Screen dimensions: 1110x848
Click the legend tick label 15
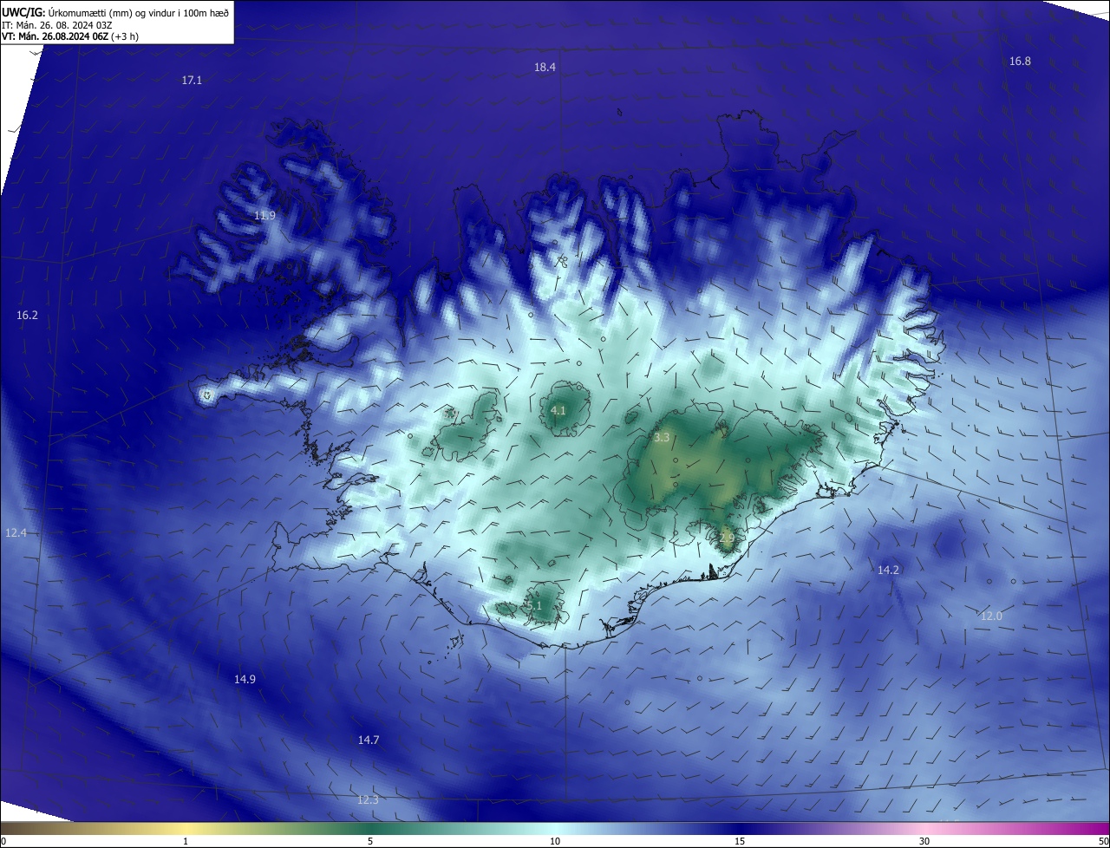point(740,841)
